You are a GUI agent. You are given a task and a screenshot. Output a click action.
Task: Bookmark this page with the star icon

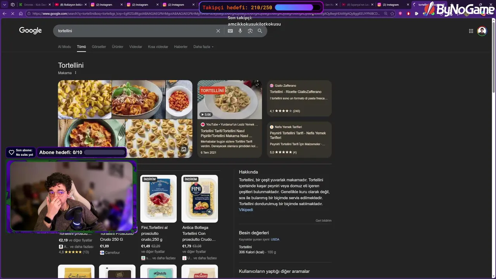click(392, 14)
